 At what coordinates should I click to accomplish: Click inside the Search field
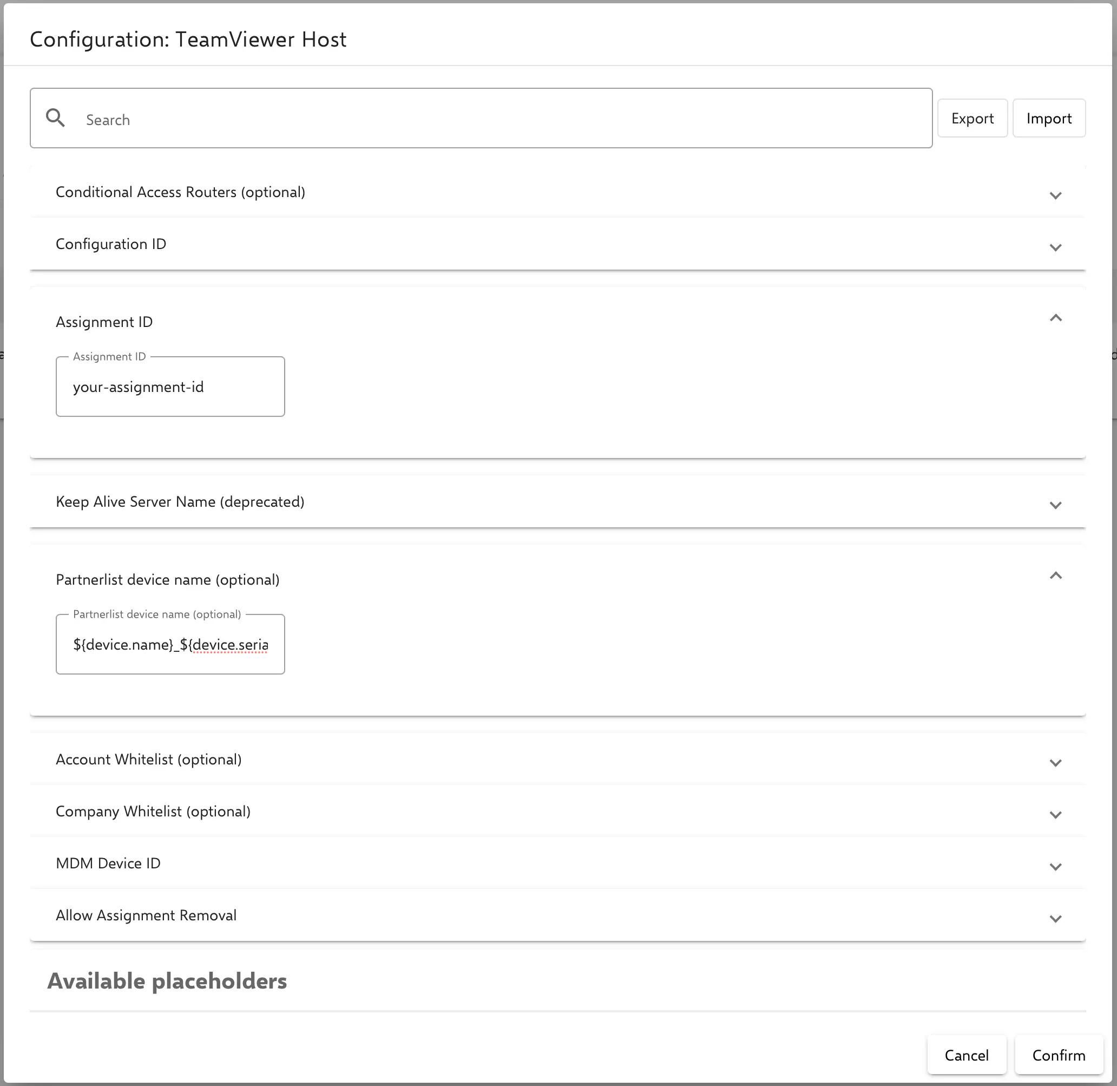[x=342, y=119]
